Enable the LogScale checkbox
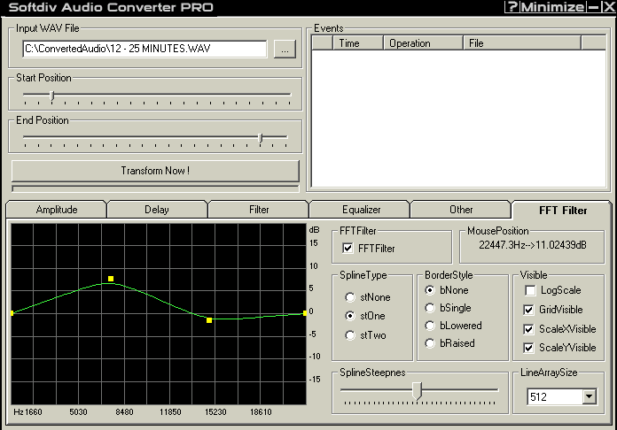 pos(530,290)
